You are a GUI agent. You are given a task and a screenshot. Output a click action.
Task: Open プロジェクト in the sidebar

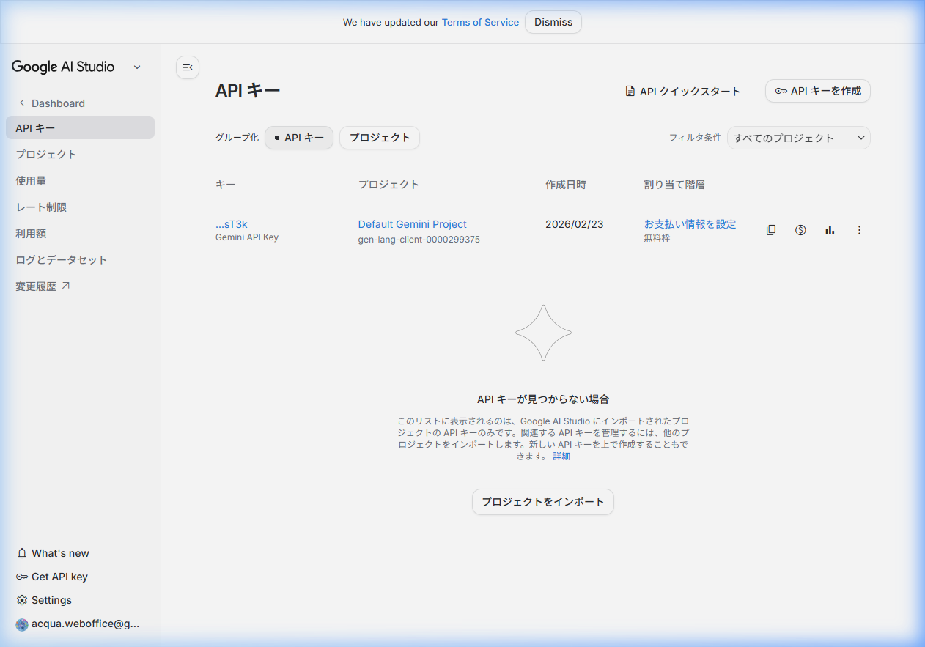point(81,154)
